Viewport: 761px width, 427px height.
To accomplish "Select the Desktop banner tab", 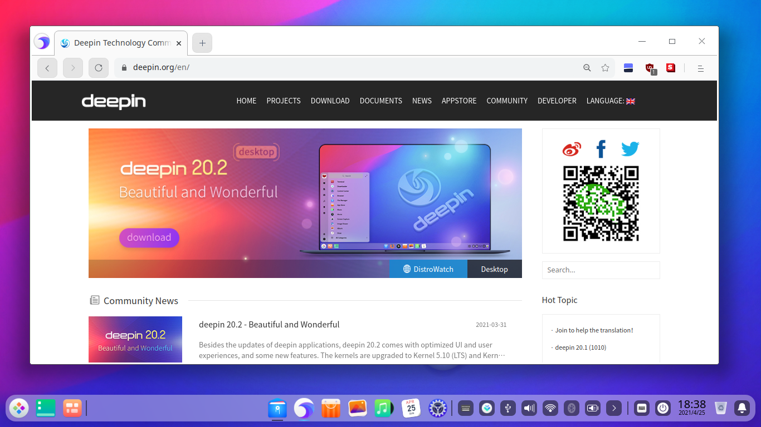I will pos(495,269).
